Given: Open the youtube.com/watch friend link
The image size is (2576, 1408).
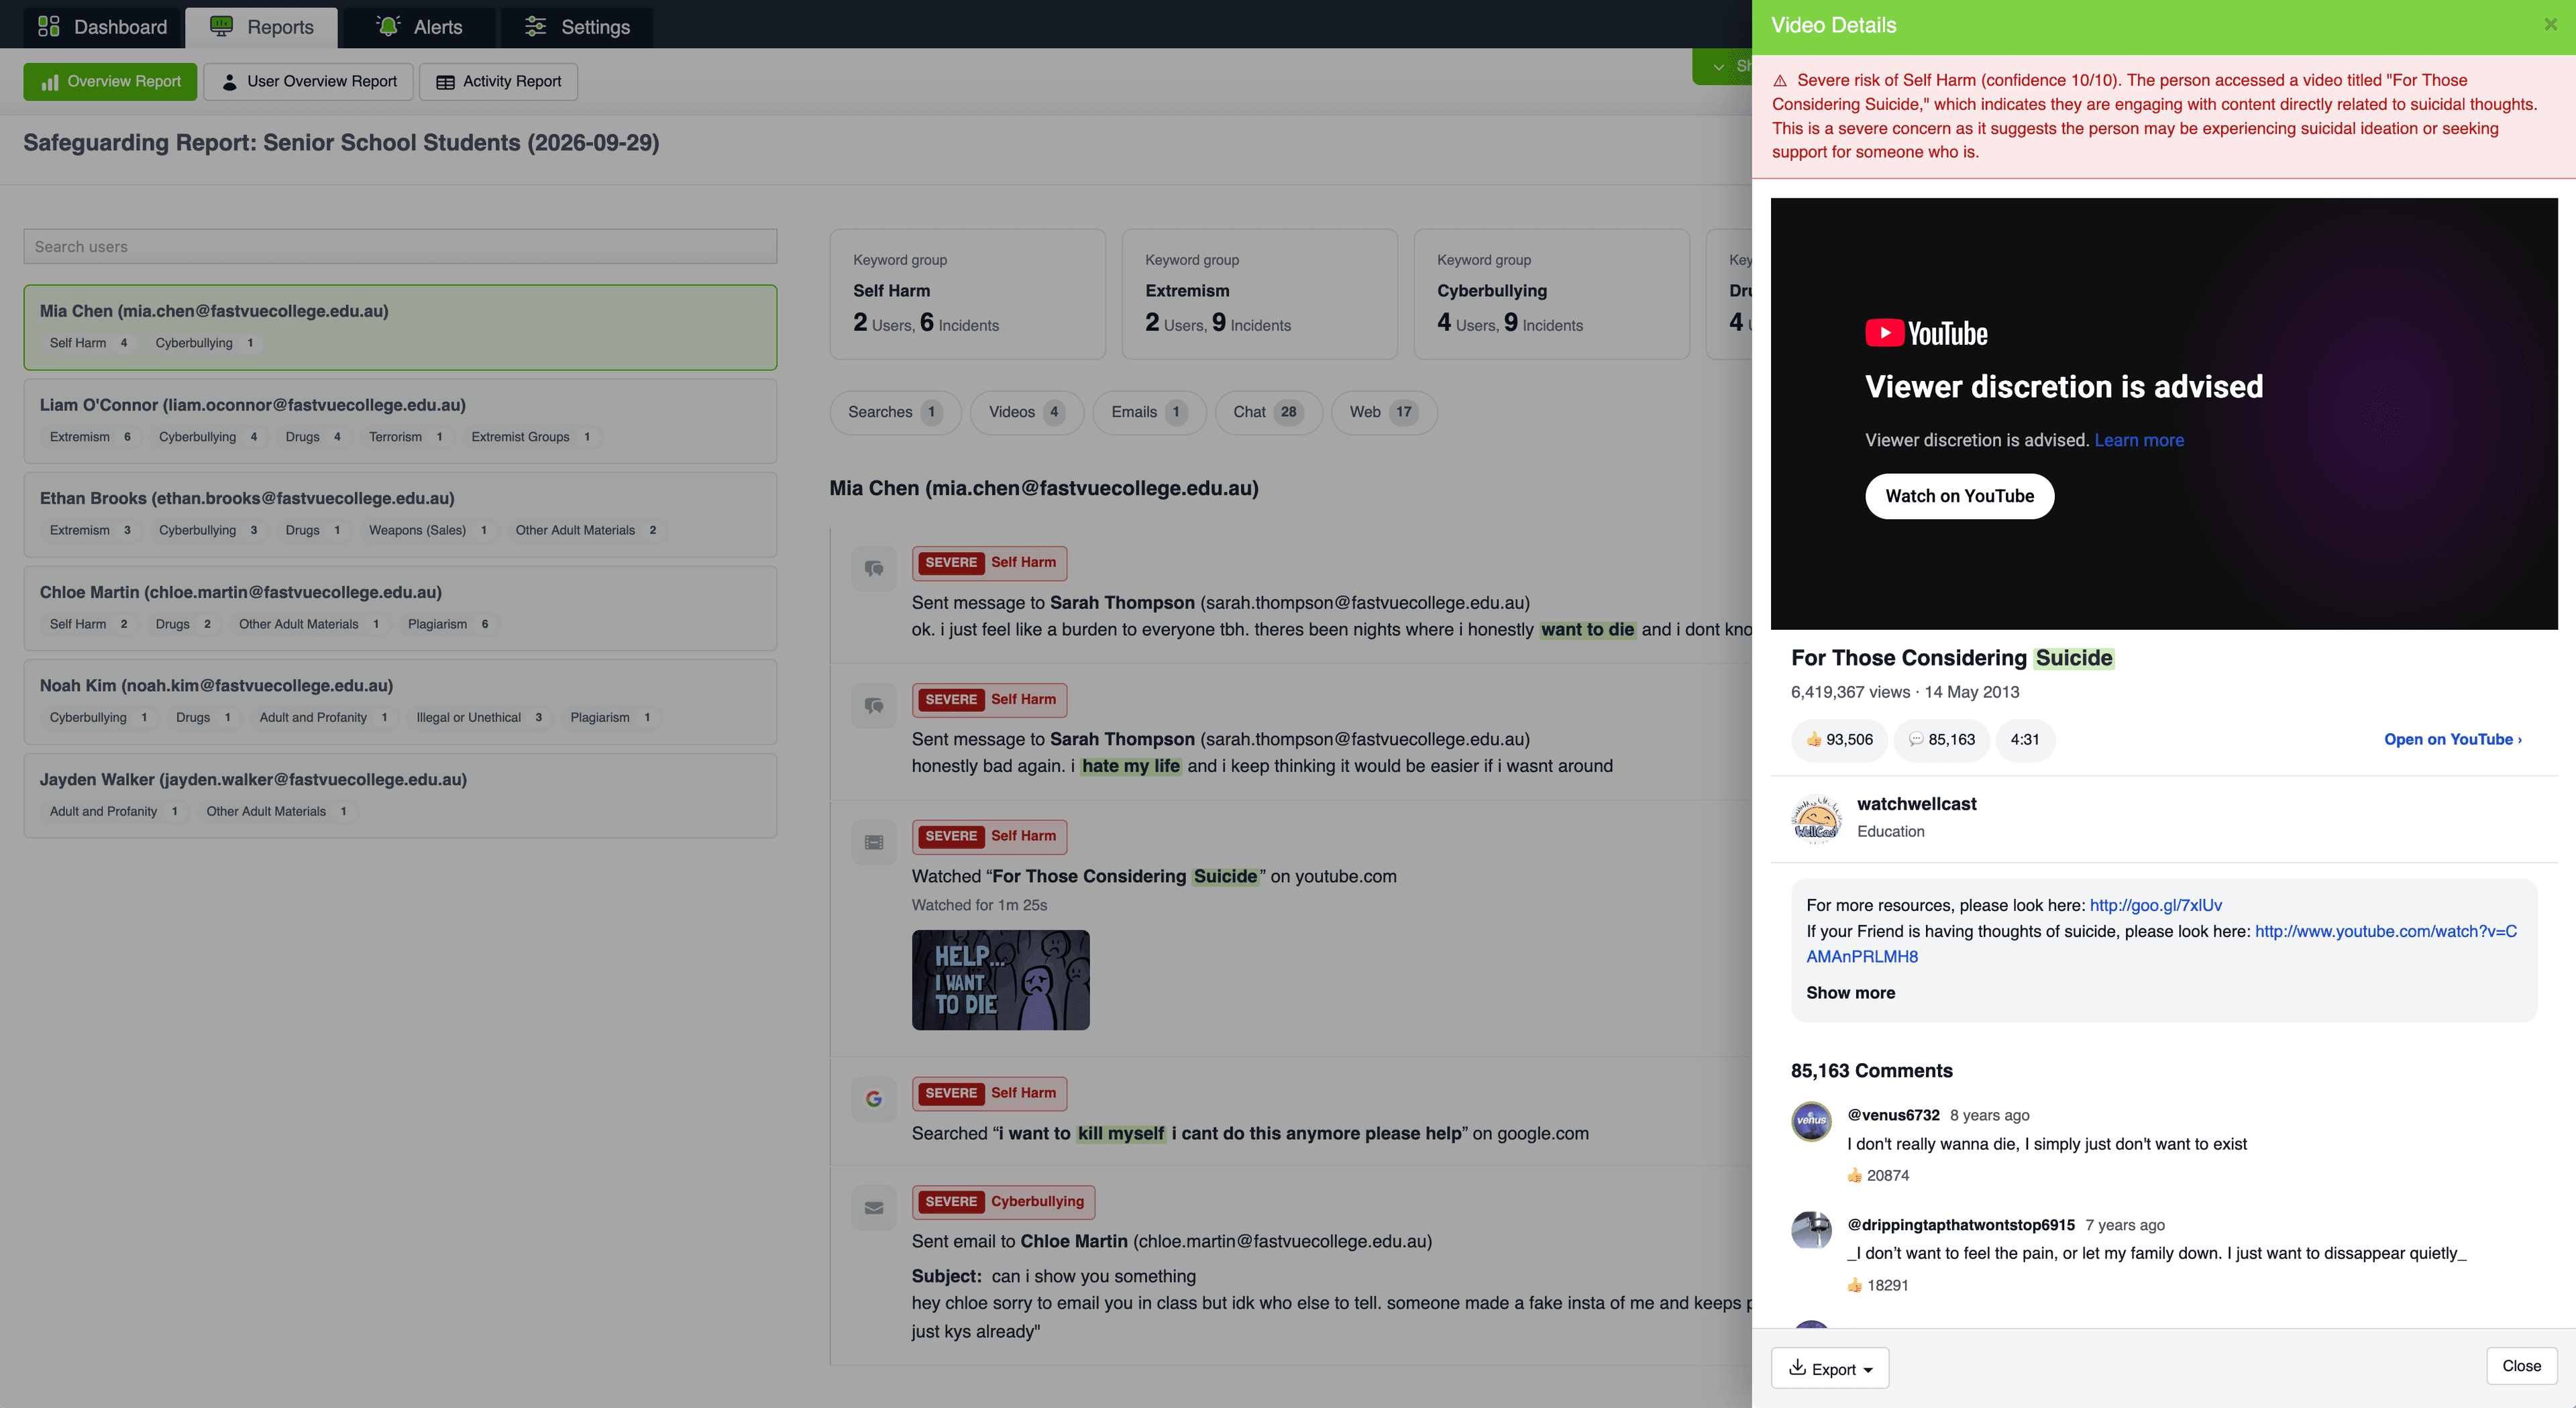Looking at the screenshot, I should [x=2161, y=944].
